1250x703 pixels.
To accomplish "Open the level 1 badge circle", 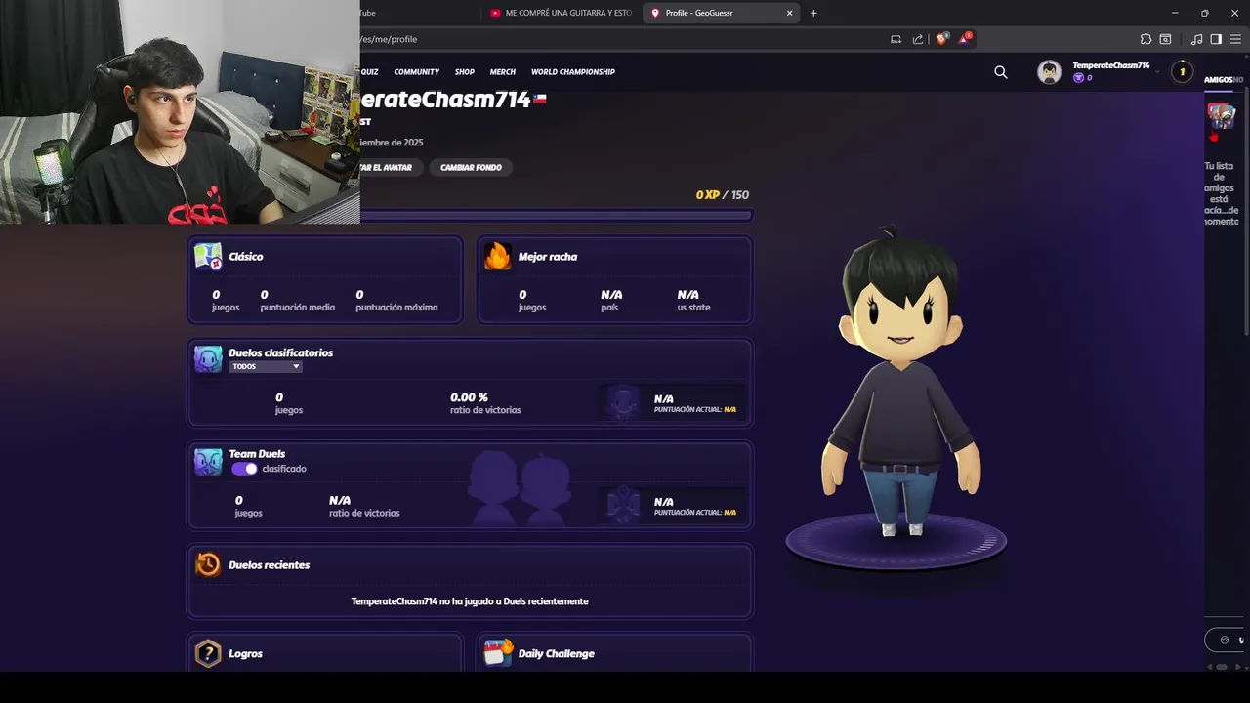I will (1182, 71).
